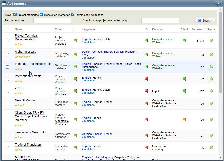
Task: Click star rating under A short glossary
Action: tap(22, 57)
